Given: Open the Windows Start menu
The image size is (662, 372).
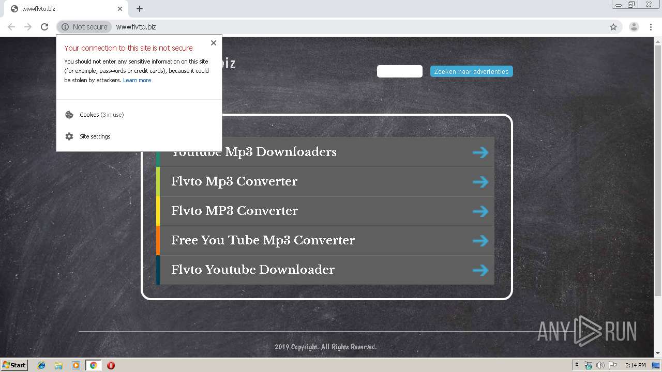Looking at the screenshot, I should tap(14, 365).
